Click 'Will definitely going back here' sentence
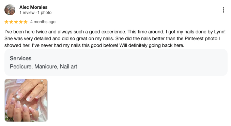The image size is (231, 126). [152, 45]
